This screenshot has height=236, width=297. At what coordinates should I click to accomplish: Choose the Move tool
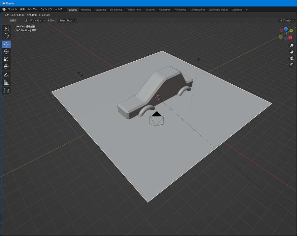click(x=6, y=44)
